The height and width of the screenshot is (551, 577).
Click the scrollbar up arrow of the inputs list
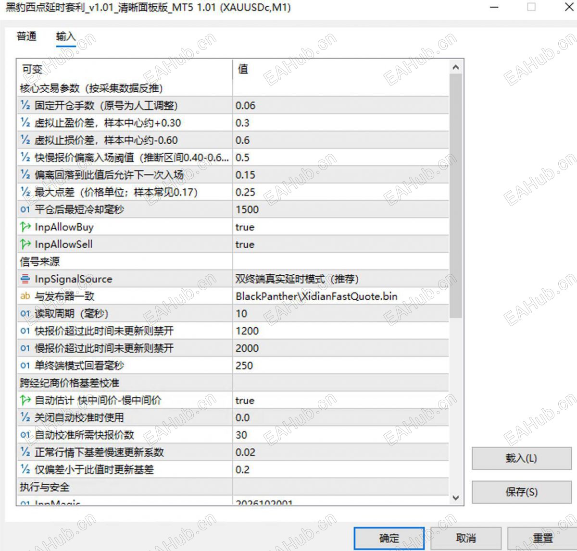click(456, 68)
